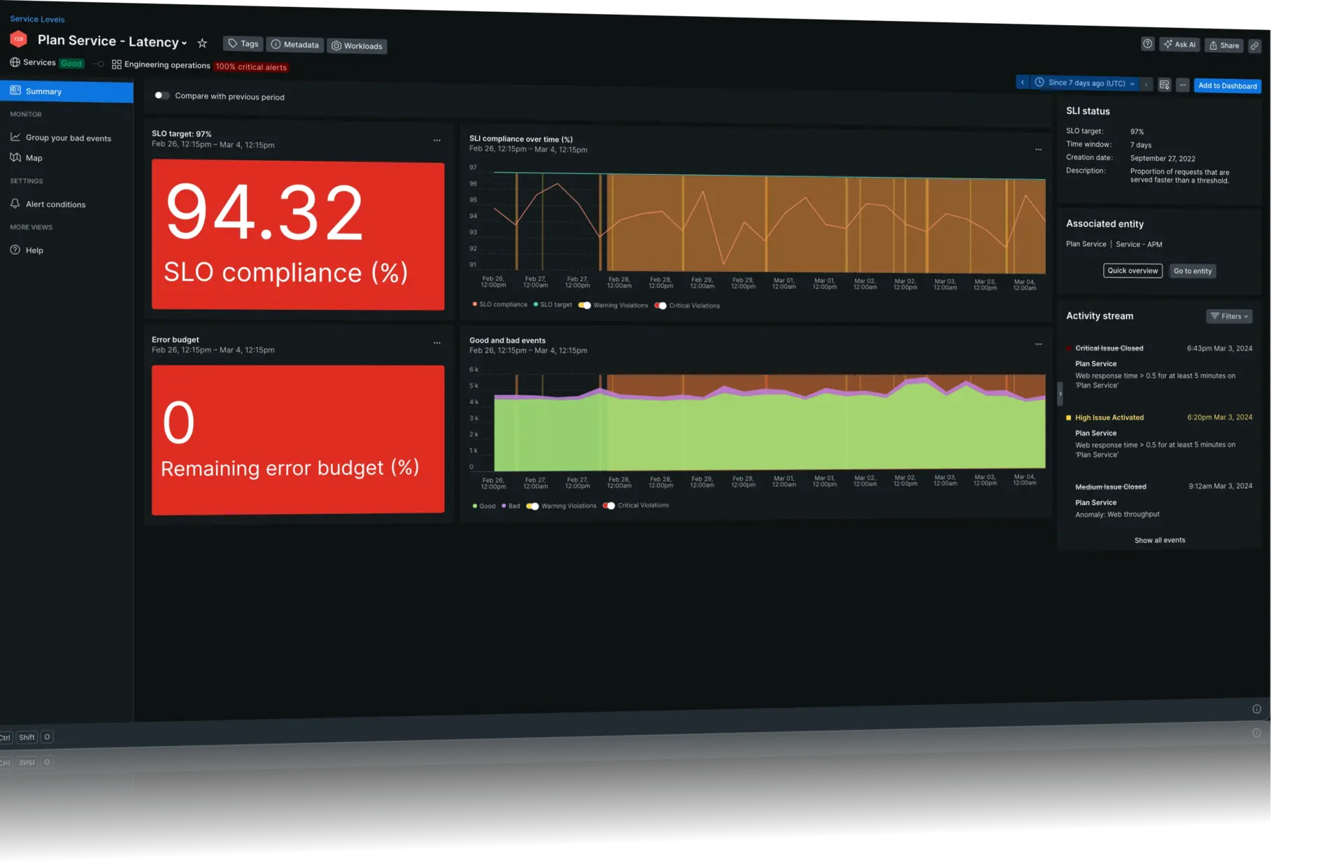Image resolution: width=1343 pixels, height=863 pixels.
Task: Open the events query icon near time picker
Action: [x=1165, y=85]
